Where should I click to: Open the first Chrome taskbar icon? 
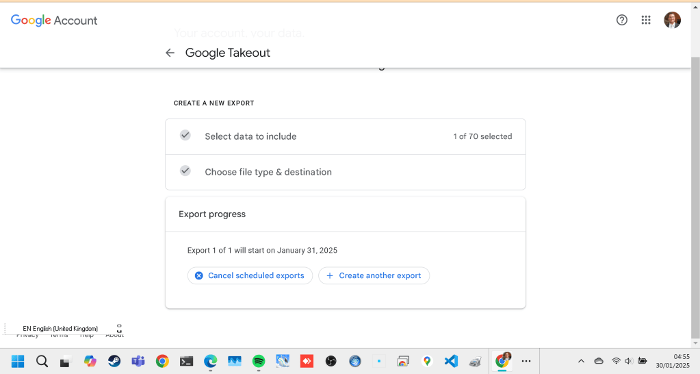point(162,361)
